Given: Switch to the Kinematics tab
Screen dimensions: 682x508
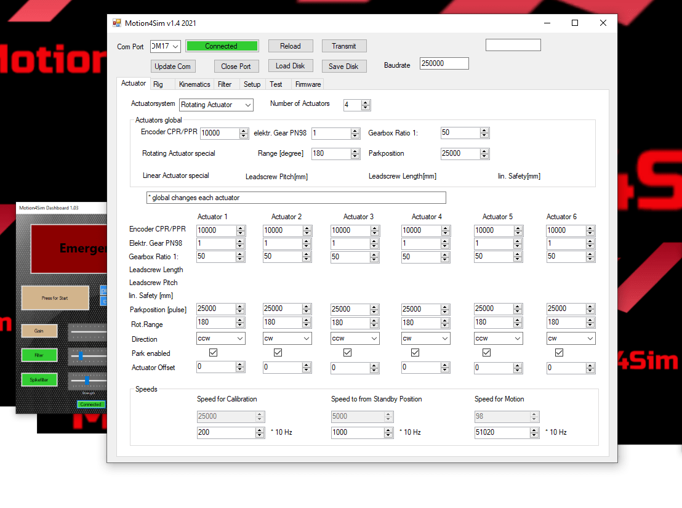Looking at the screenshot, I should 194,84.
